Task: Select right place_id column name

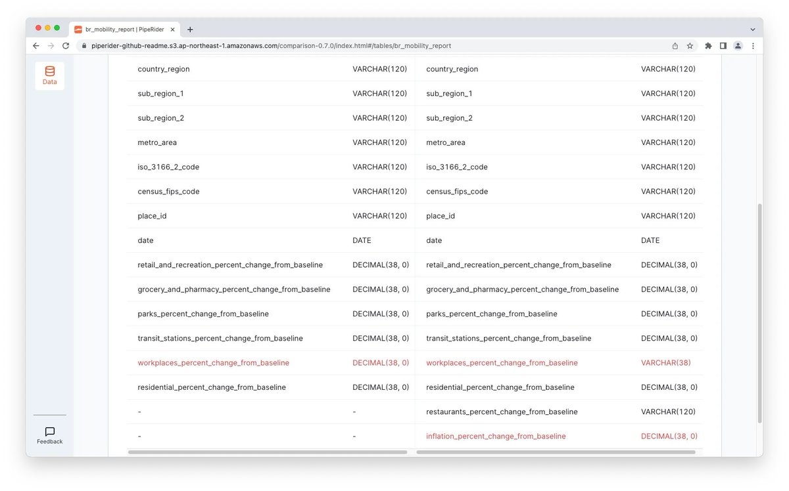Action: [441, 216]
